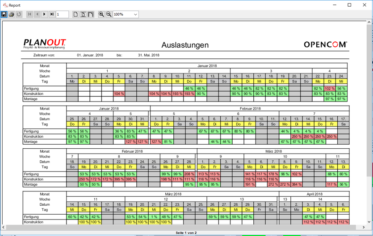
Task: Zoom in with the magnifier plus icon
Action: point(101,14)
